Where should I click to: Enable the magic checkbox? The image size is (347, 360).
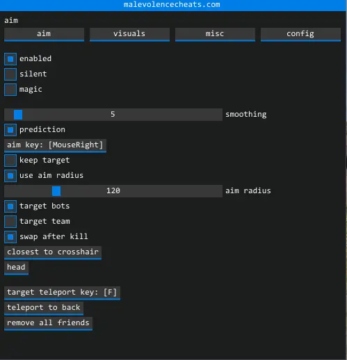pos(10,90)
